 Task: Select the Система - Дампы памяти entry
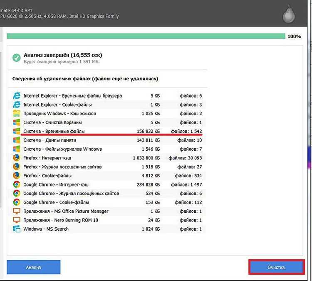[107, 140]
